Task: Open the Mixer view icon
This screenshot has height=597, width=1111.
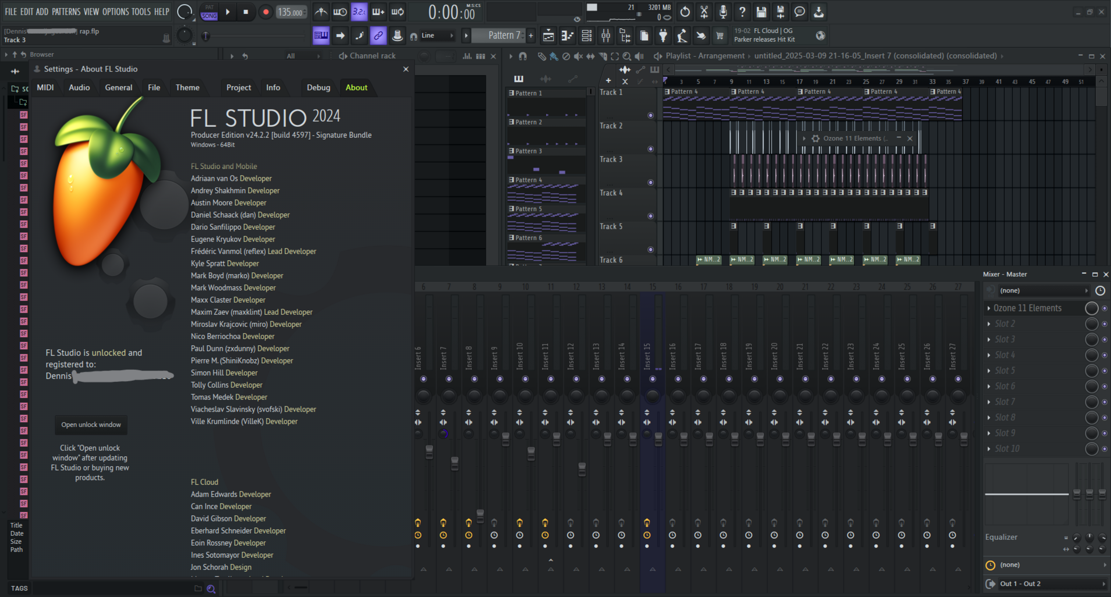Action: (x=606, y=35)
